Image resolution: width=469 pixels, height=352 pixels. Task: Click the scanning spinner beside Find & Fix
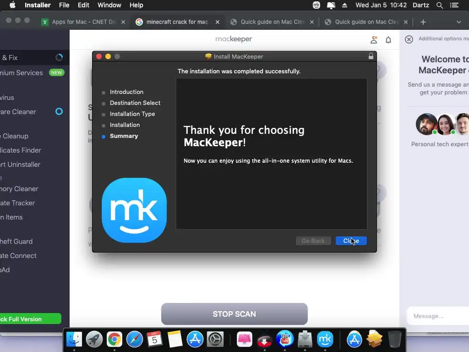tap(59, 57)
